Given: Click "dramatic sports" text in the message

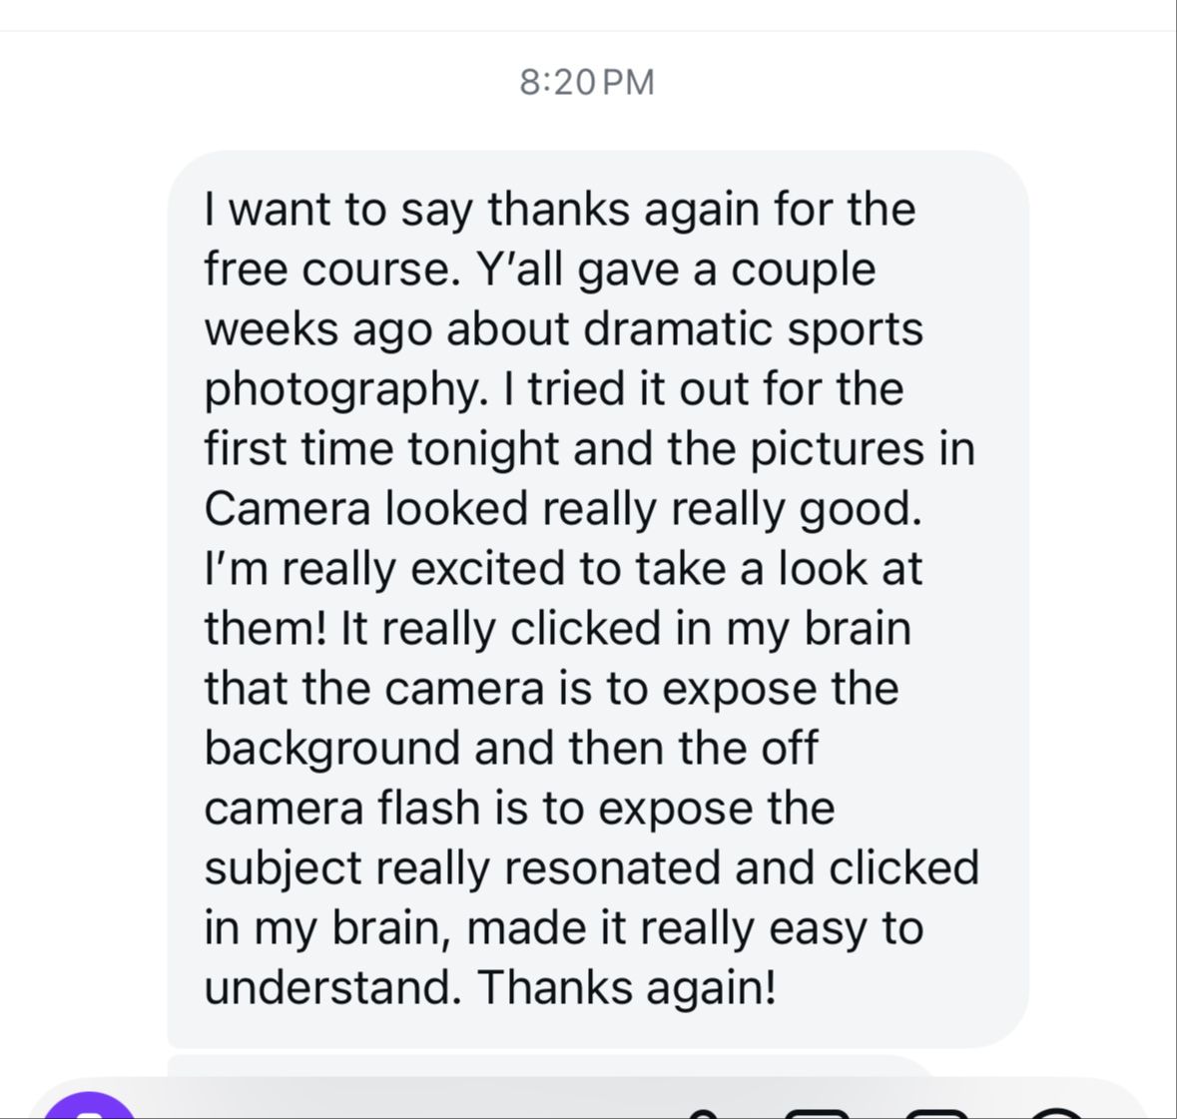Looking at the screenshot, I should (x=752, y=328).
